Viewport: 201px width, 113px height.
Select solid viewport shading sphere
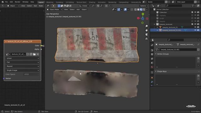[x=138, y=9]
